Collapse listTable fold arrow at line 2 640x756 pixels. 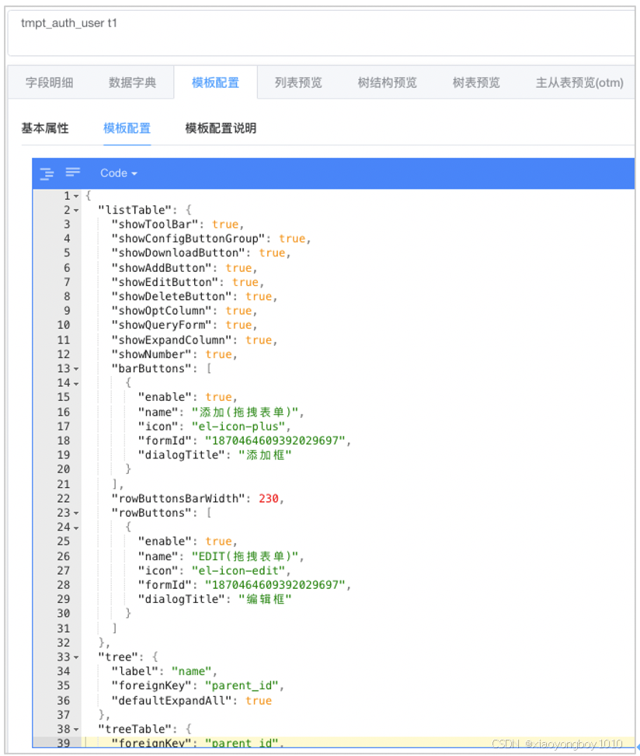(x=76, y=211)
